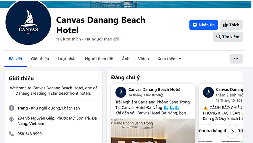Open the 11K người theo dõi link
Image resolution: width=253 pixels, height=143 pixels.
pyautogui.click(x=102, y=39)
